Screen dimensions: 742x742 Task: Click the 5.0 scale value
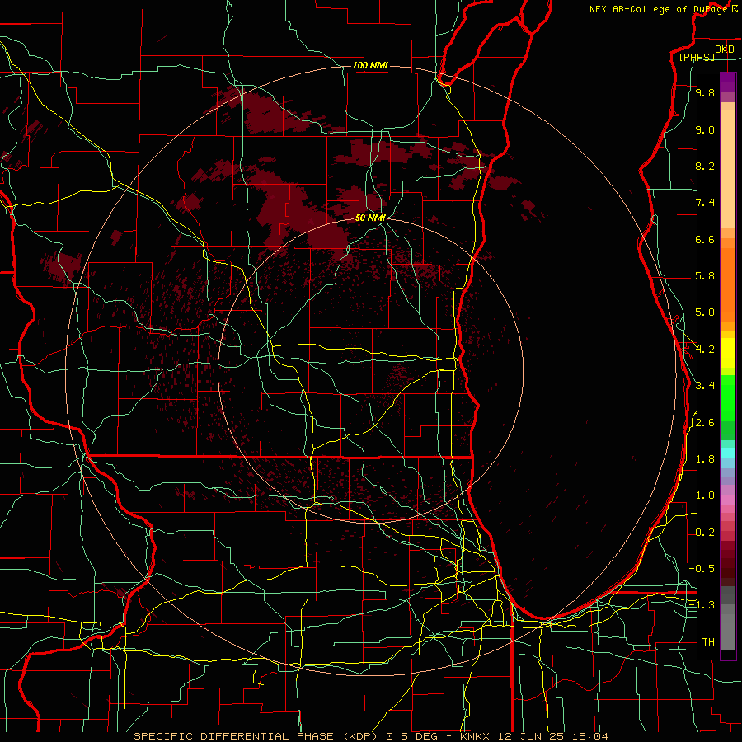point(705,312)
